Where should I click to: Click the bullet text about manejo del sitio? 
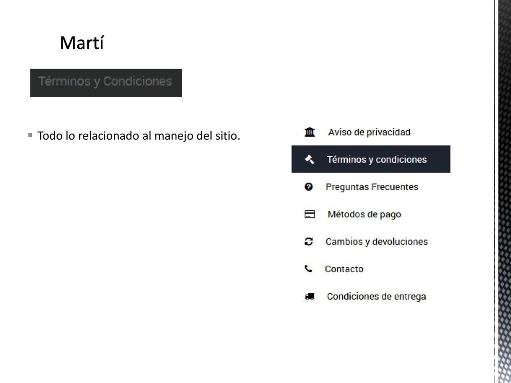(x=139, y=136)
